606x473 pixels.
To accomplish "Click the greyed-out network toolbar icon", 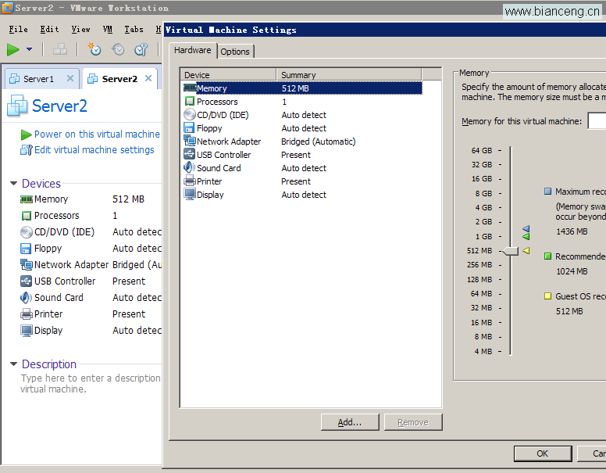I will click(x=60, y=49).
